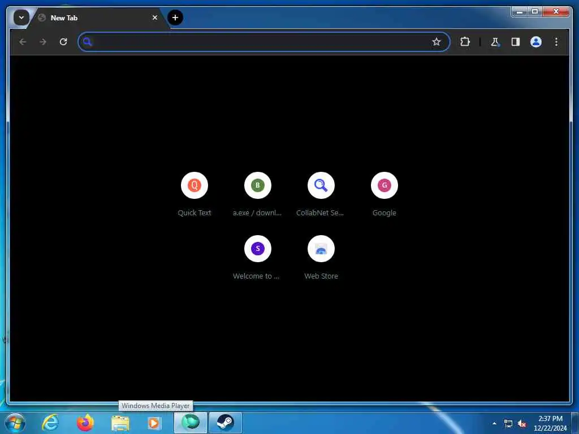Open the Windows Start menu
This screenshot has height=434, width=579.
15,423
